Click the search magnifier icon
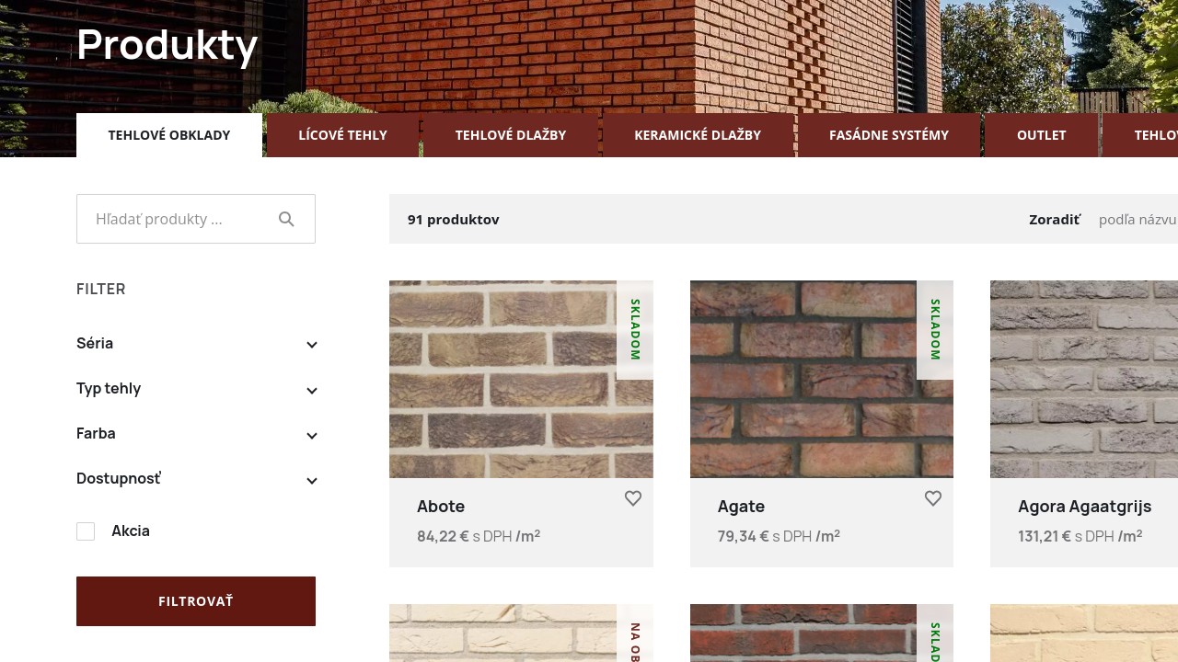The image size is (1178, 662). 286,219
